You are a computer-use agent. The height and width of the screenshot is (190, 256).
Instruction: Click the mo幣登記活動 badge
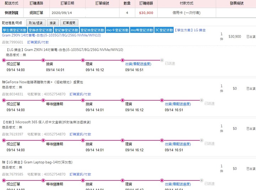tap(142, 30)
